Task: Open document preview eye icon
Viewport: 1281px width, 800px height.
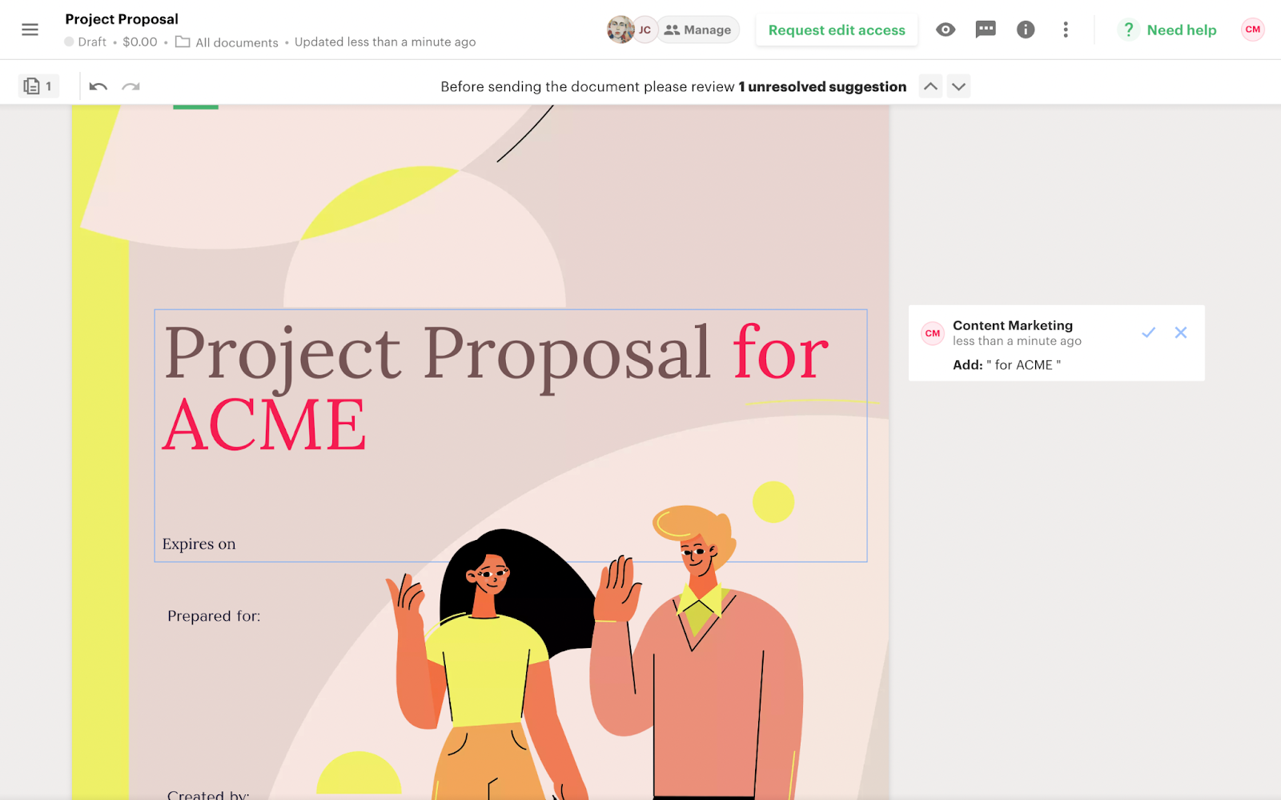Action: [946, 30]
